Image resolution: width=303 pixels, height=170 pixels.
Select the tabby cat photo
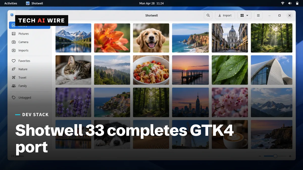tap(73, 70)
